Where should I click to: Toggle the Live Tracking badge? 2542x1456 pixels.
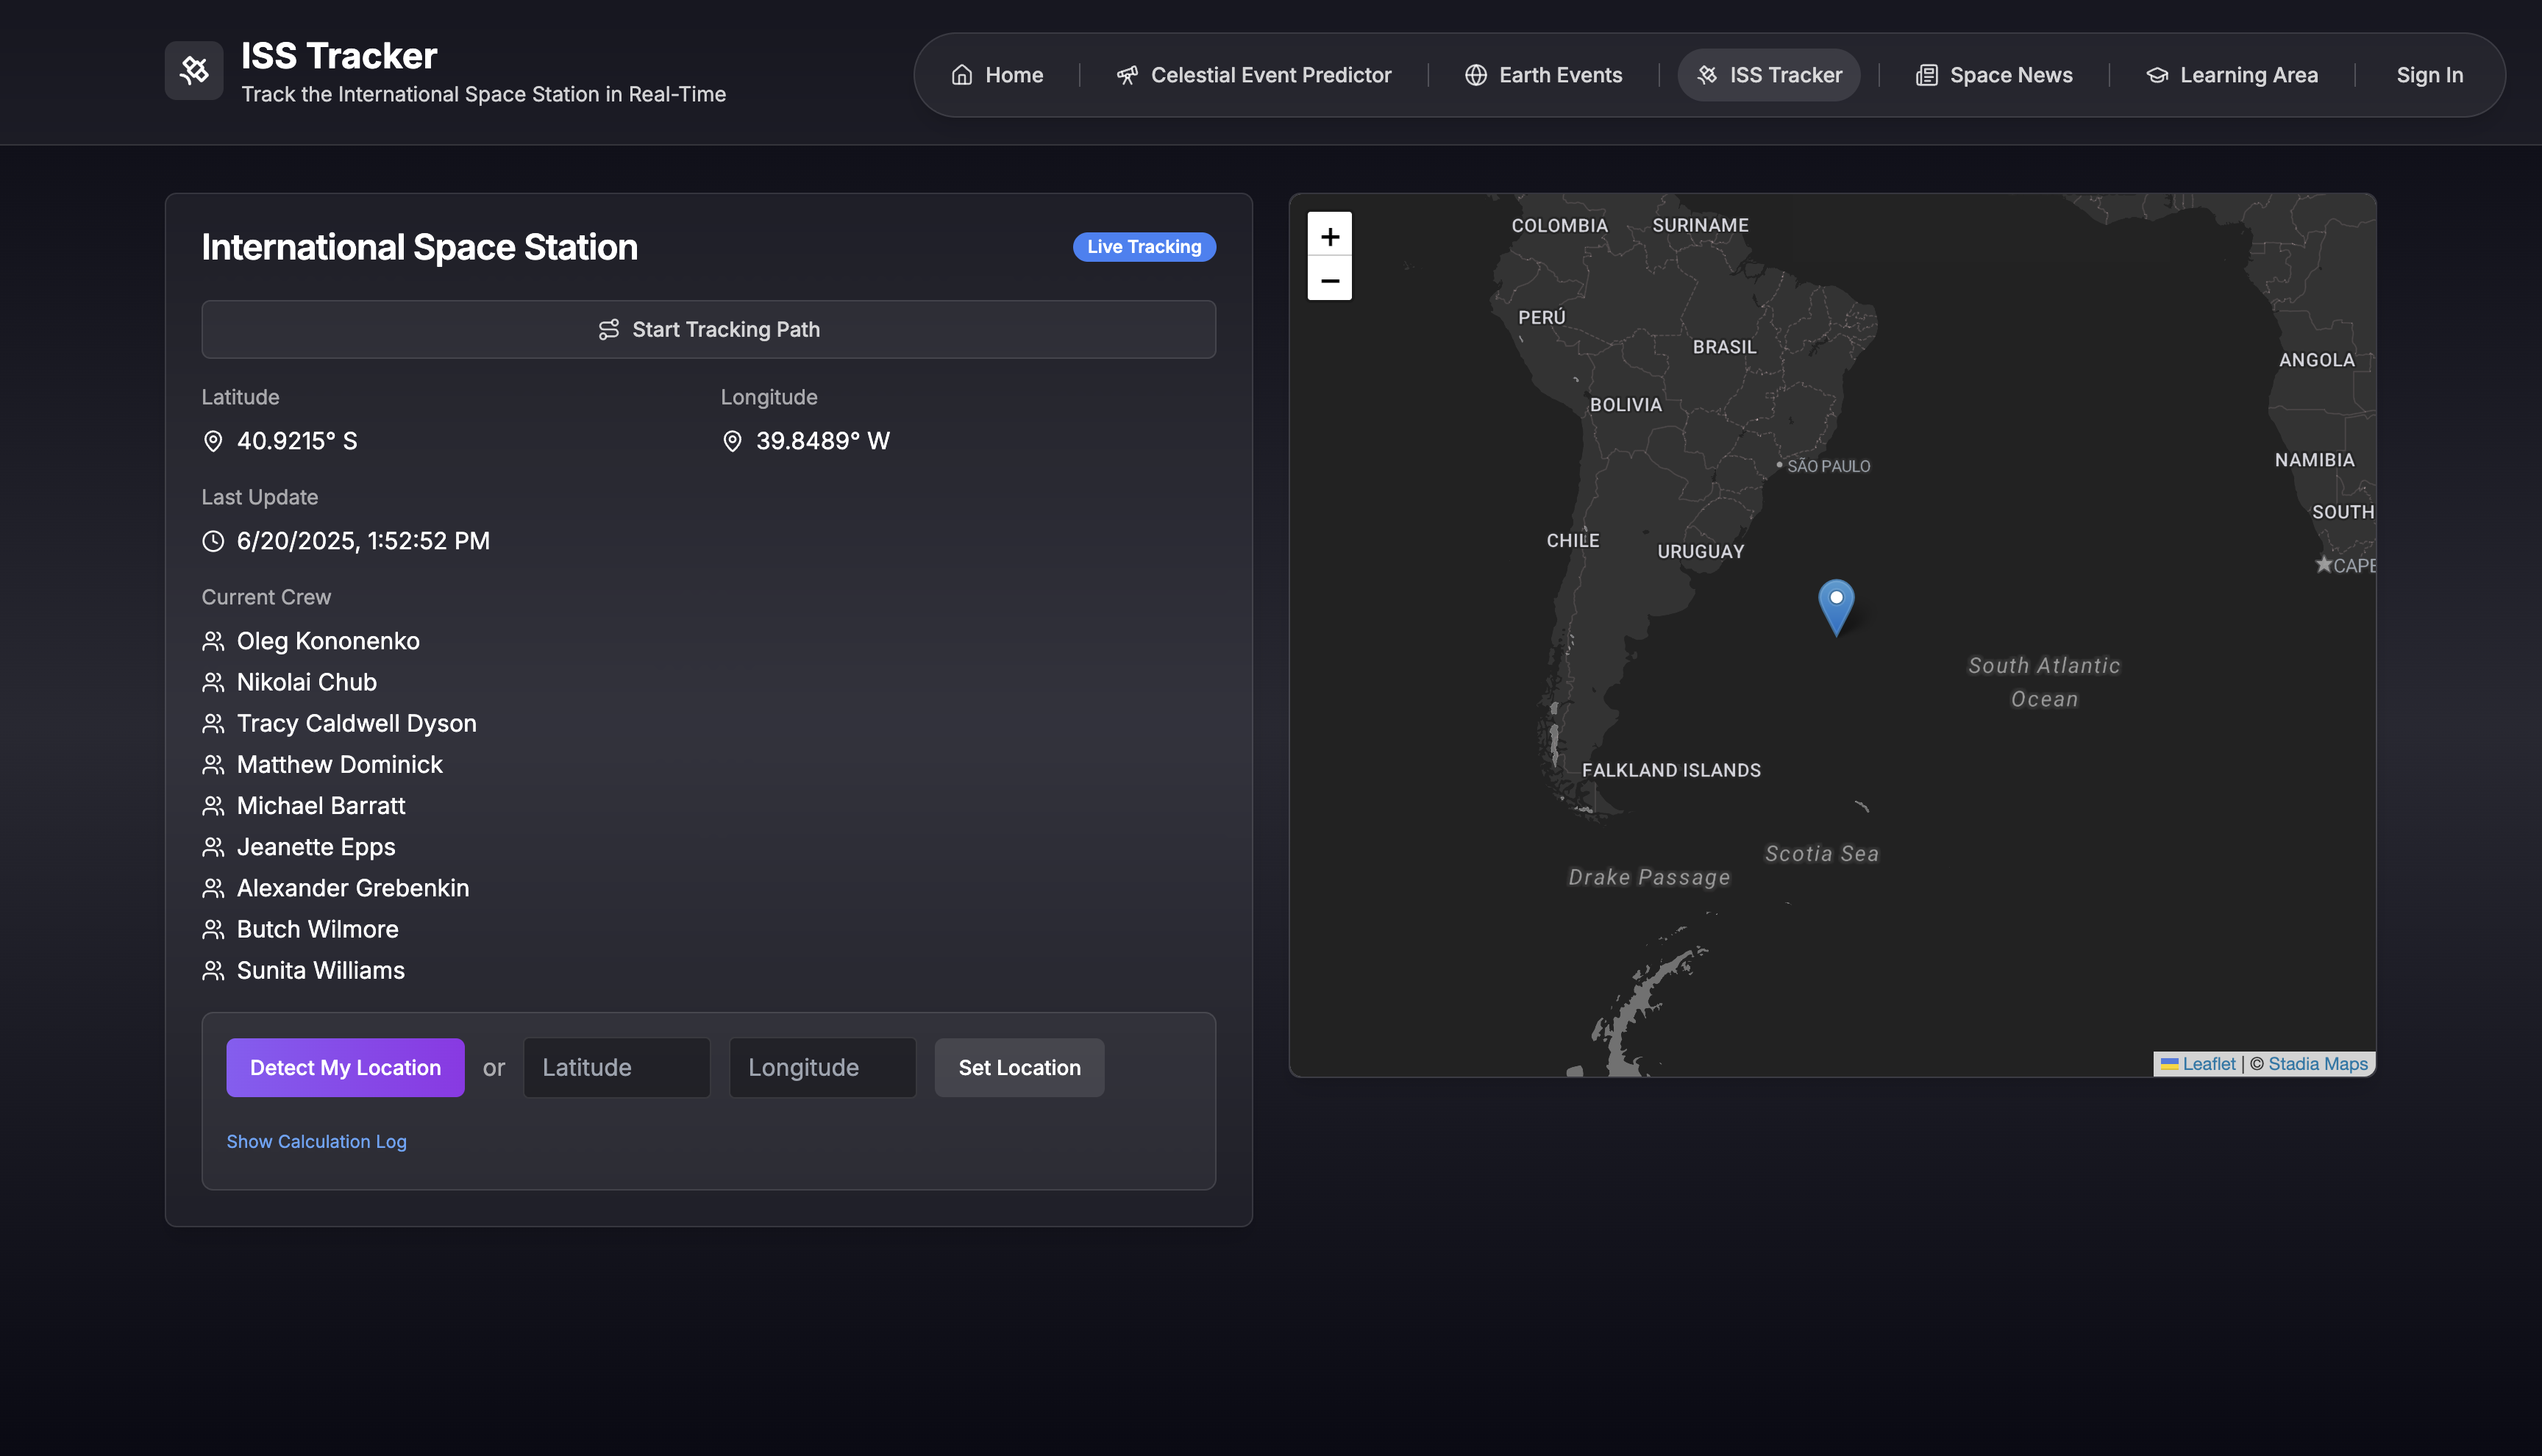[x=1143, y=247]
